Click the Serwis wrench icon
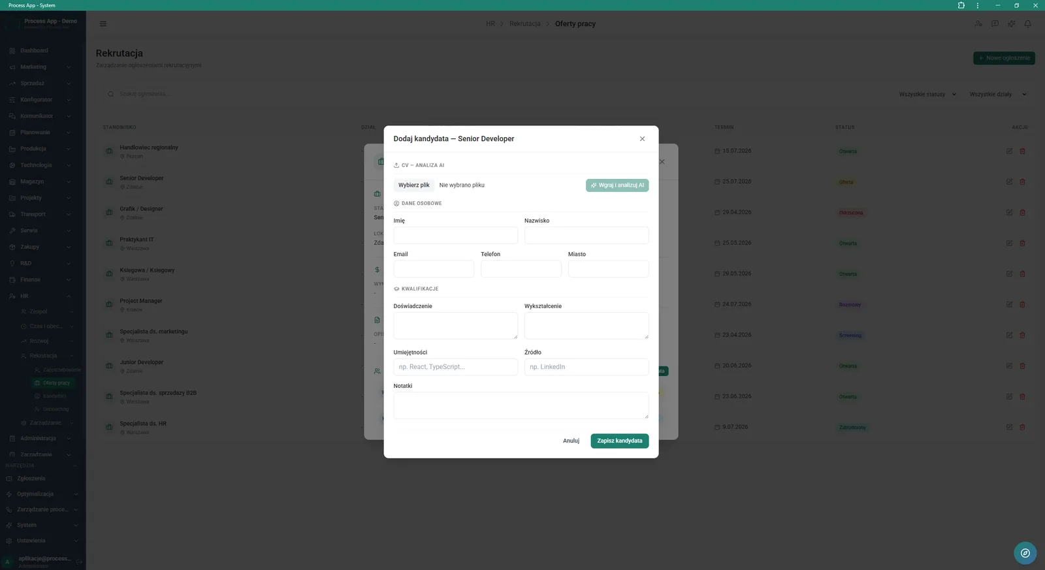 coord(12,230)
